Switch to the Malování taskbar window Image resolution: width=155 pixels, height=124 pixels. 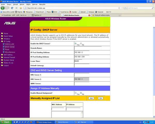coord(83,122)
